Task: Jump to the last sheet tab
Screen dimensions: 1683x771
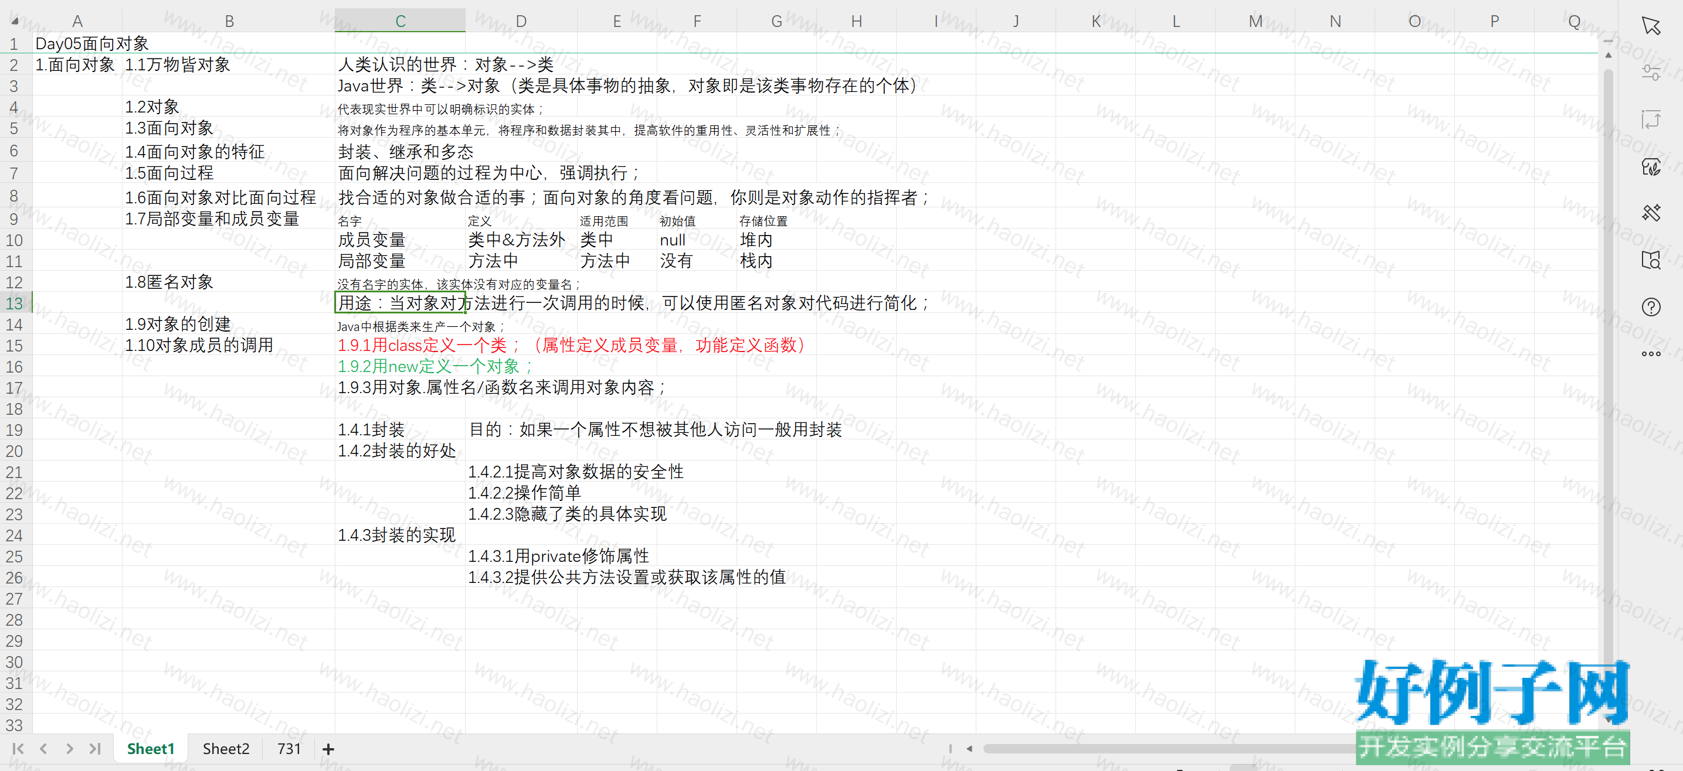Action: pyautogui.click(x=95, y=749)
